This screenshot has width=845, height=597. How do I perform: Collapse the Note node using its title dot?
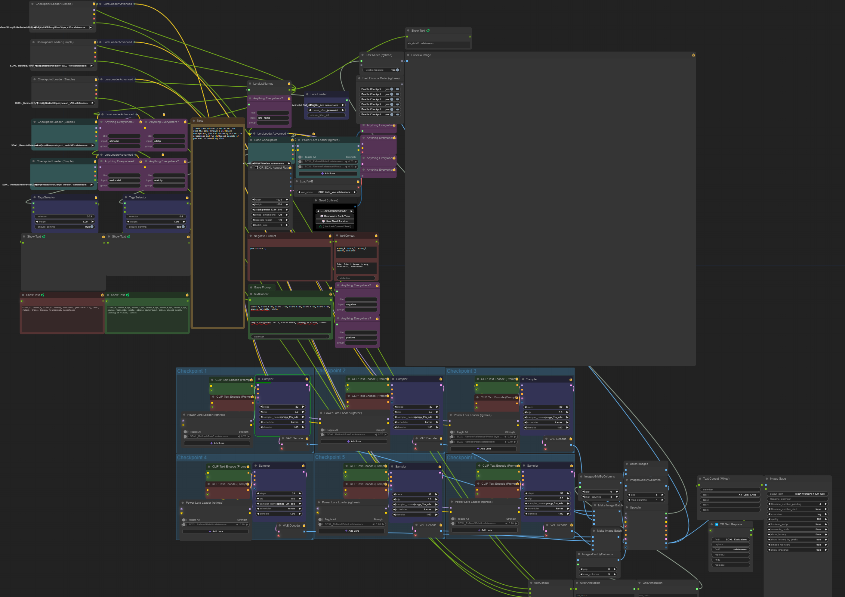pos(194,121)
